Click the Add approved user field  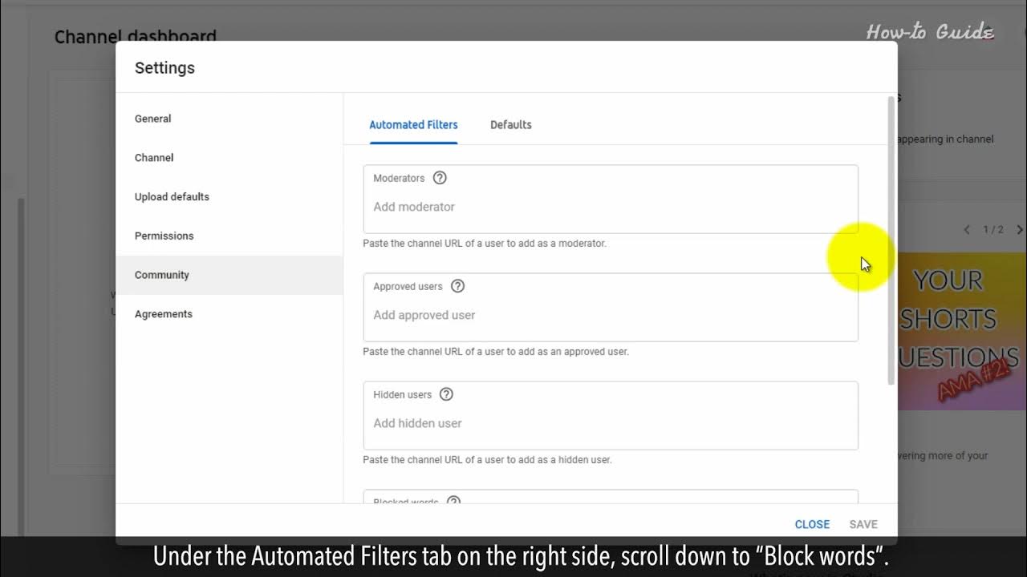610,315
